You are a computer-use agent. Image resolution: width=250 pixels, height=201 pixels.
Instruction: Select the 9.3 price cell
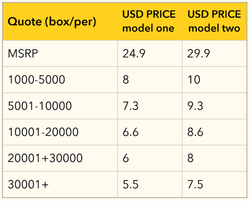[215, 106]
